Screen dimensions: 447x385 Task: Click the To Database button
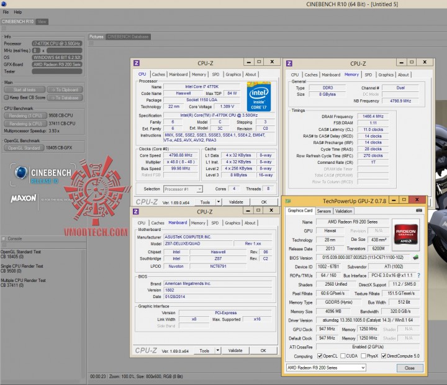[65, 97]
